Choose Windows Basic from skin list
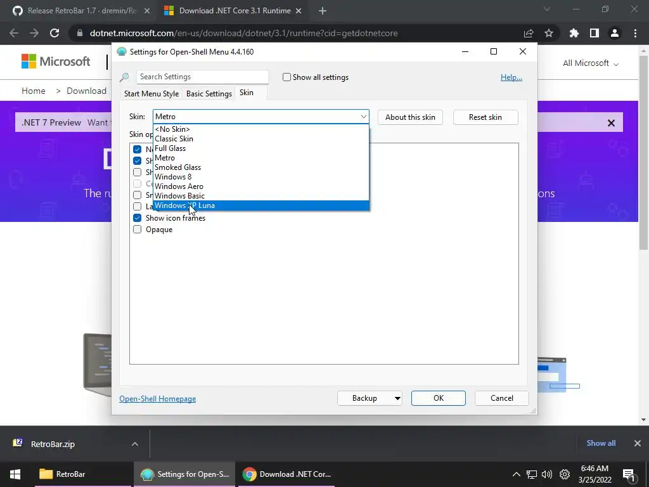 pyautogui.click(x=260, y=196)
